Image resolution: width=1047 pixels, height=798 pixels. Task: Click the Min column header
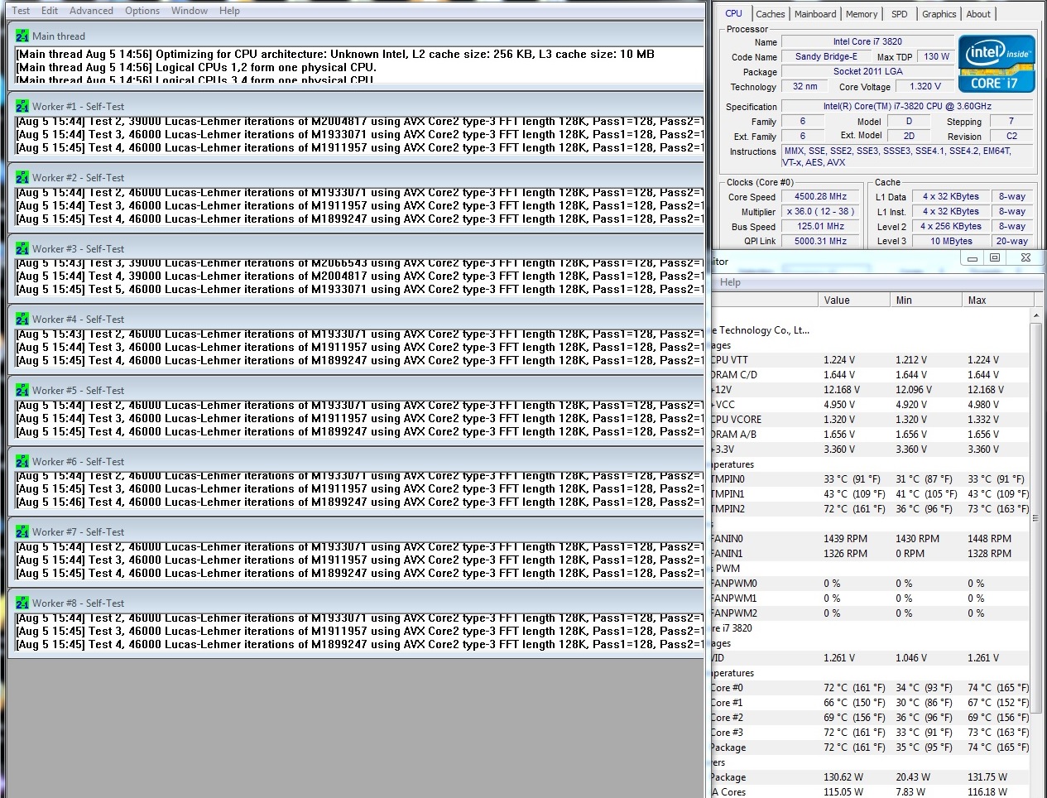pyautogui.click(x=925, y=300)
